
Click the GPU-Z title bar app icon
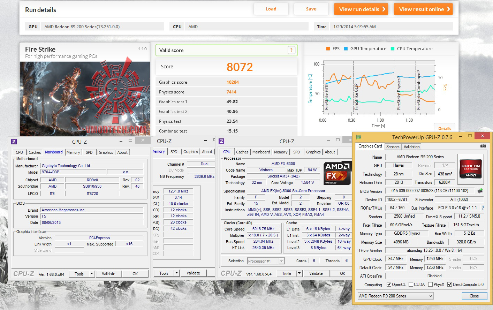(359, 137)
